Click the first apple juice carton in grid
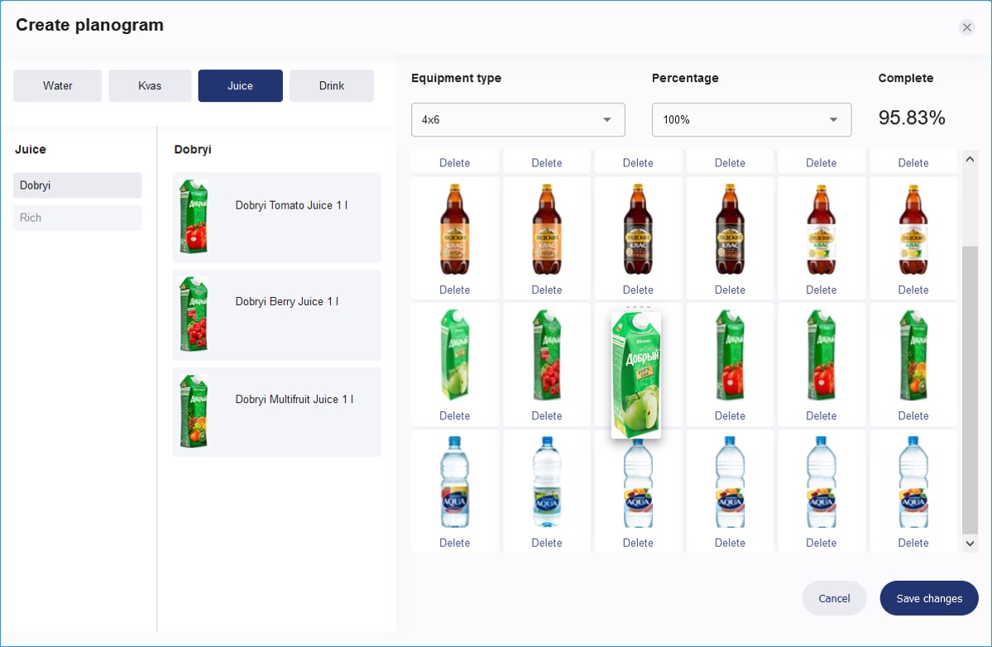 tap(454, 356)
